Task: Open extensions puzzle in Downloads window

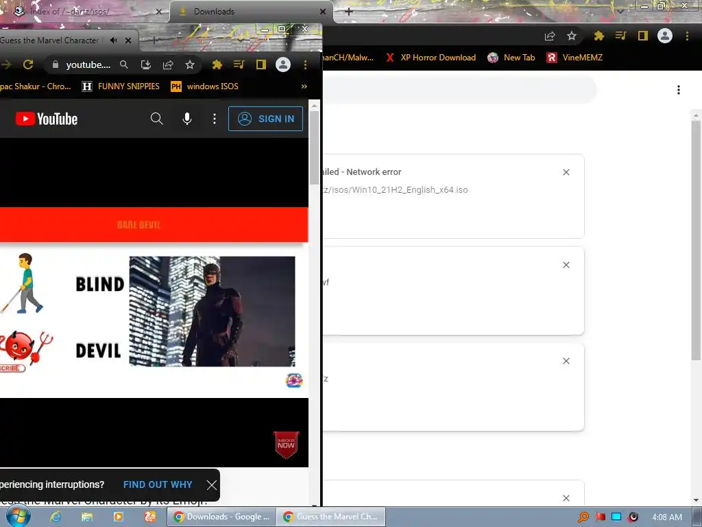Action: tap(599, 36)
